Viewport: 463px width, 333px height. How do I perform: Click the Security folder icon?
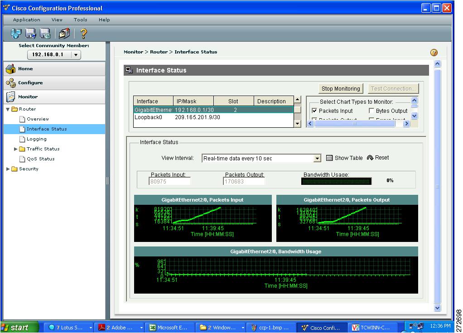click(x=14, y=169)
